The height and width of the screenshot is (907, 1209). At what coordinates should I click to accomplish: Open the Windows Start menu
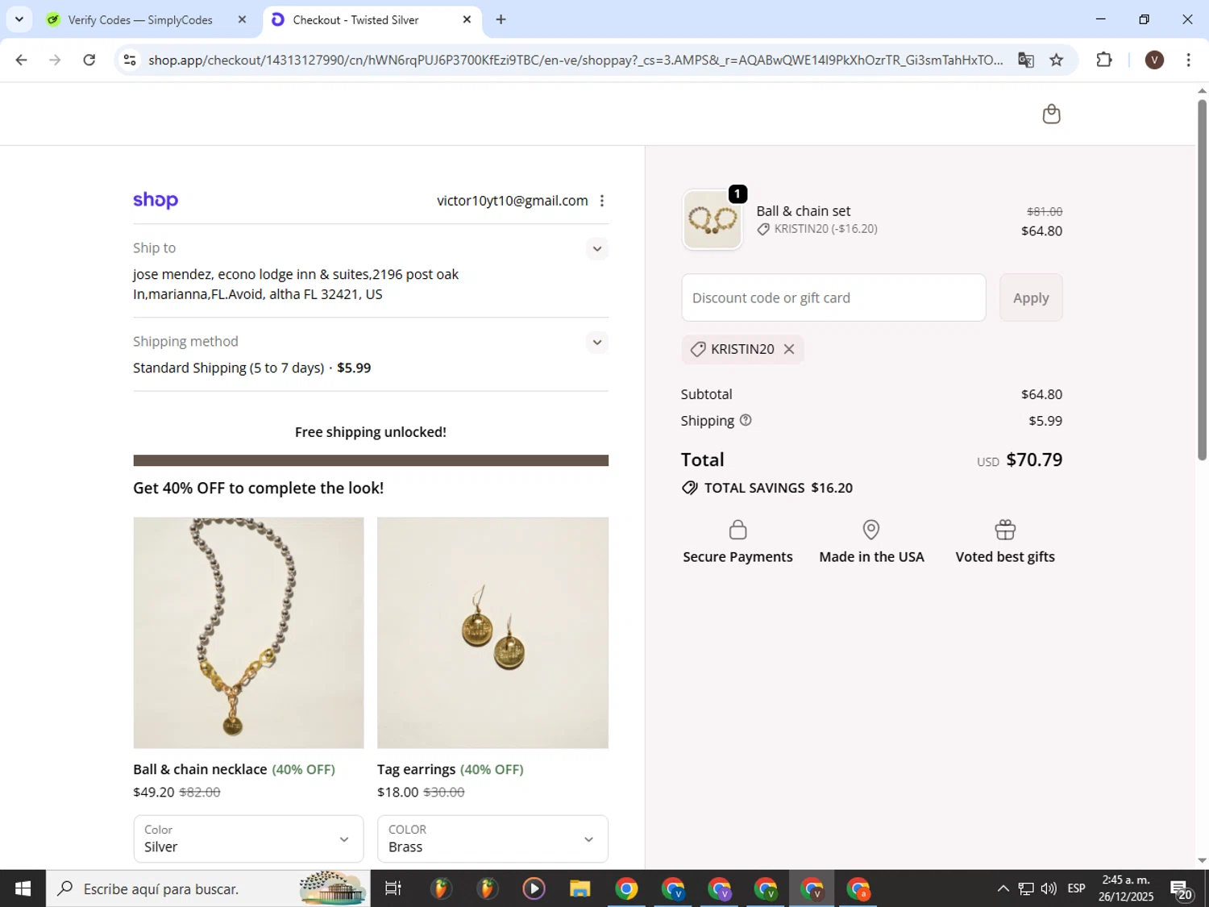(x=23, y=888)
